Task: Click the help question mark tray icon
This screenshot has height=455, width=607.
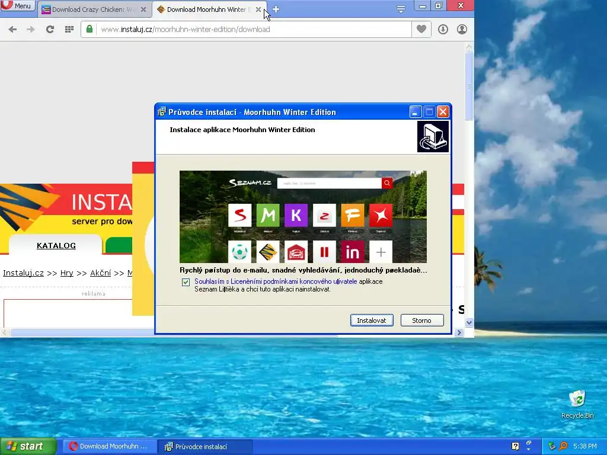Action: pos(515,446)
